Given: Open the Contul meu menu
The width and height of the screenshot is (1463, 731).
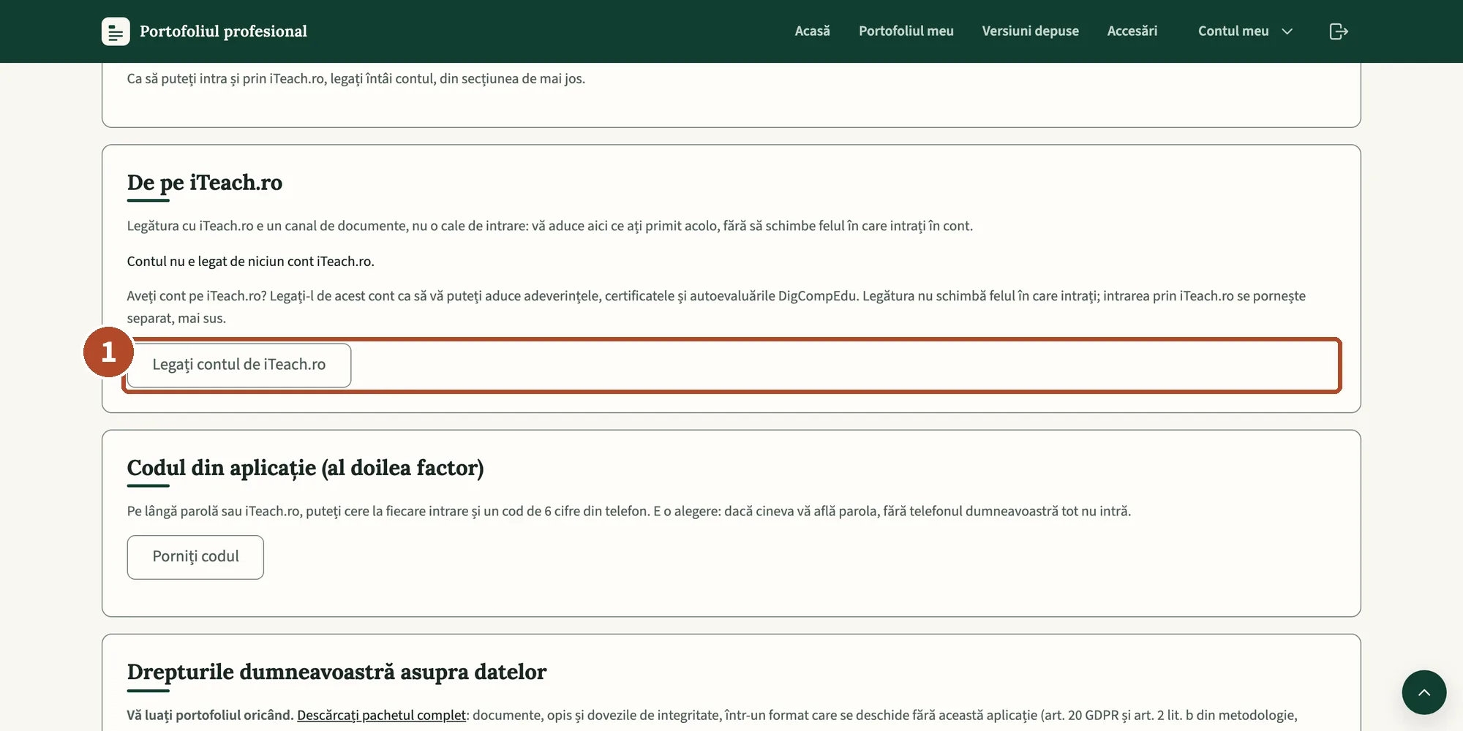Looking at the screenshot, I should (1246, 31).
